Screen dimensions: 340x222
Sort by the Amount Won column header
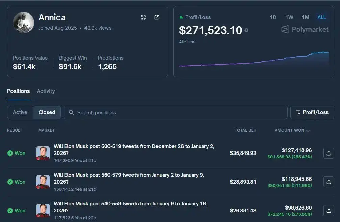(x=292, y=130)
